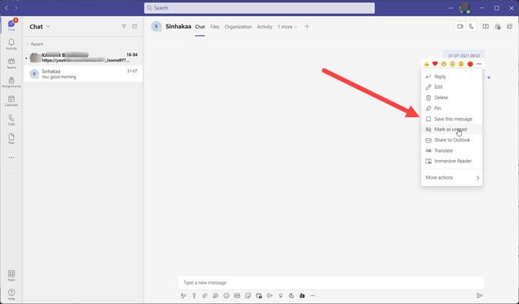Click the Sinhakaa avatar in chat header

(156, 27)
